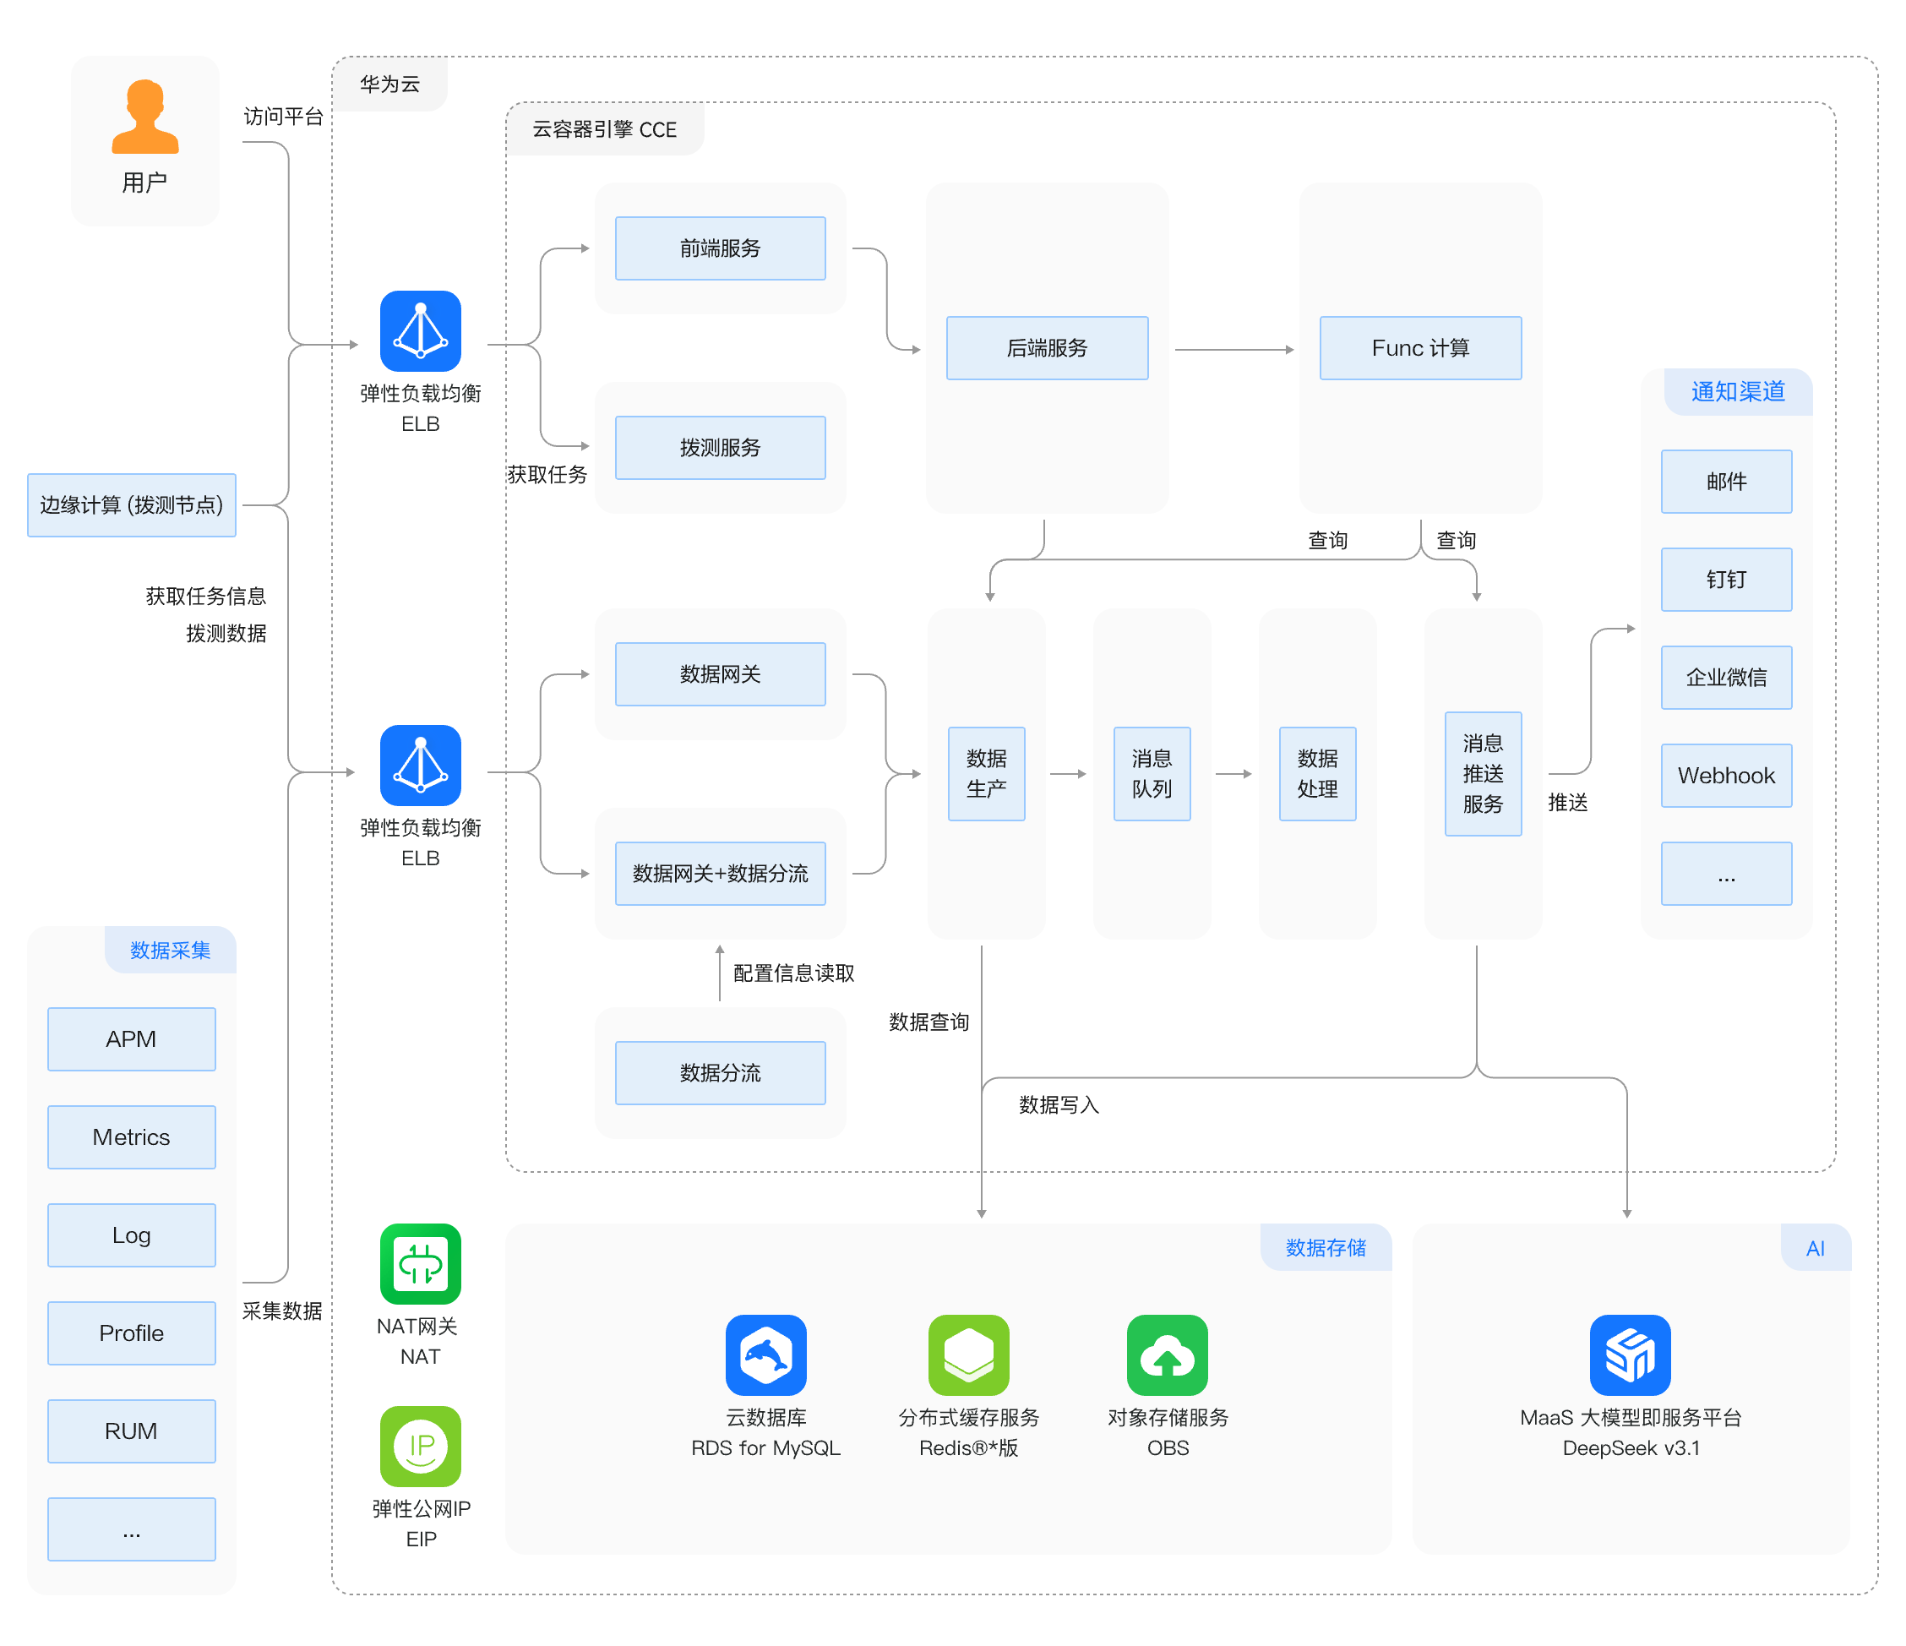
Task: Select the Func 计算 box
Action: [x=1419, y=348]
